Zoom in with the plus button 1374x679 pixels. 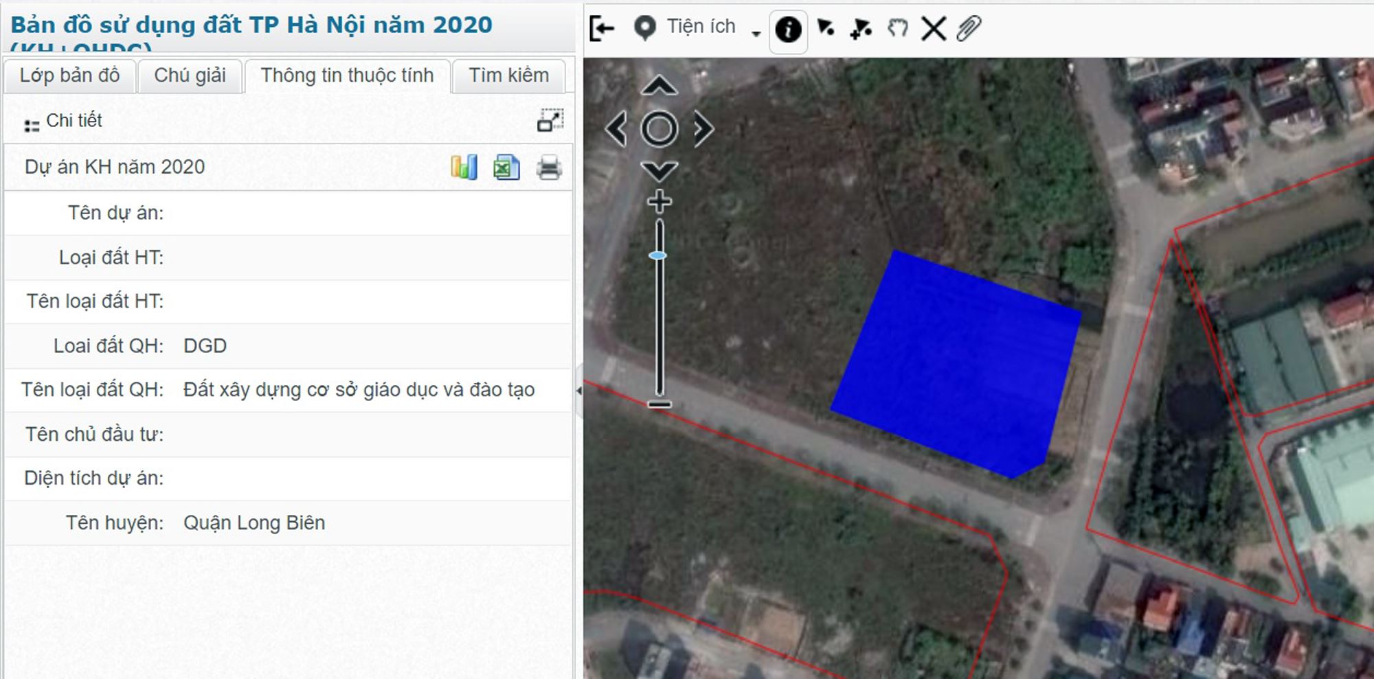click(x=660, y=202)
